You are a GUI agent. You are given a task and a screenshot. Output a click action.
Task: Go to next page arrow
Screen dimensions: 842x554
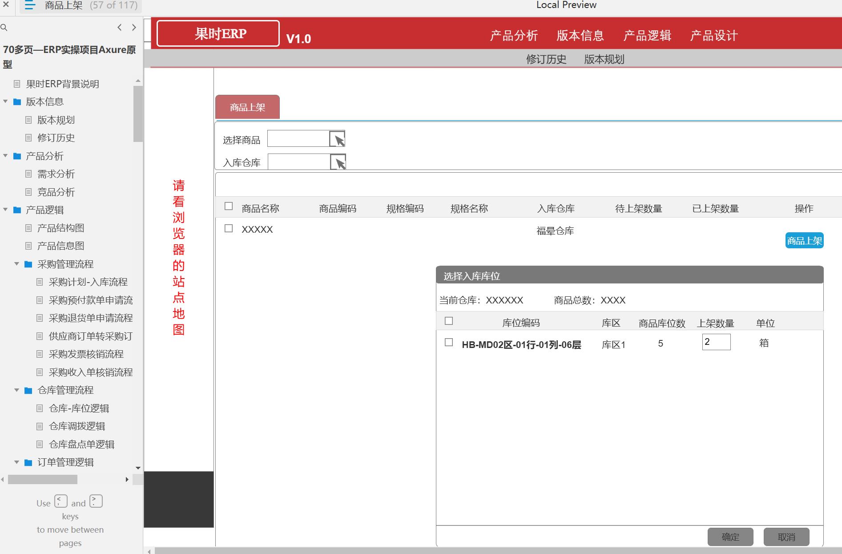[134, 28]
